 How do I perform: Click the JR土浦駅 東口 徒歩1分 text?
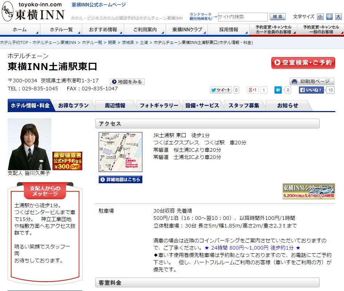pos(181,135)
